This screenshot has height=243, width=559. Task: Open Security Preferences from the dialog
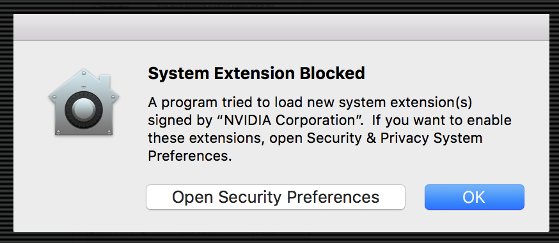coord(276,197)
